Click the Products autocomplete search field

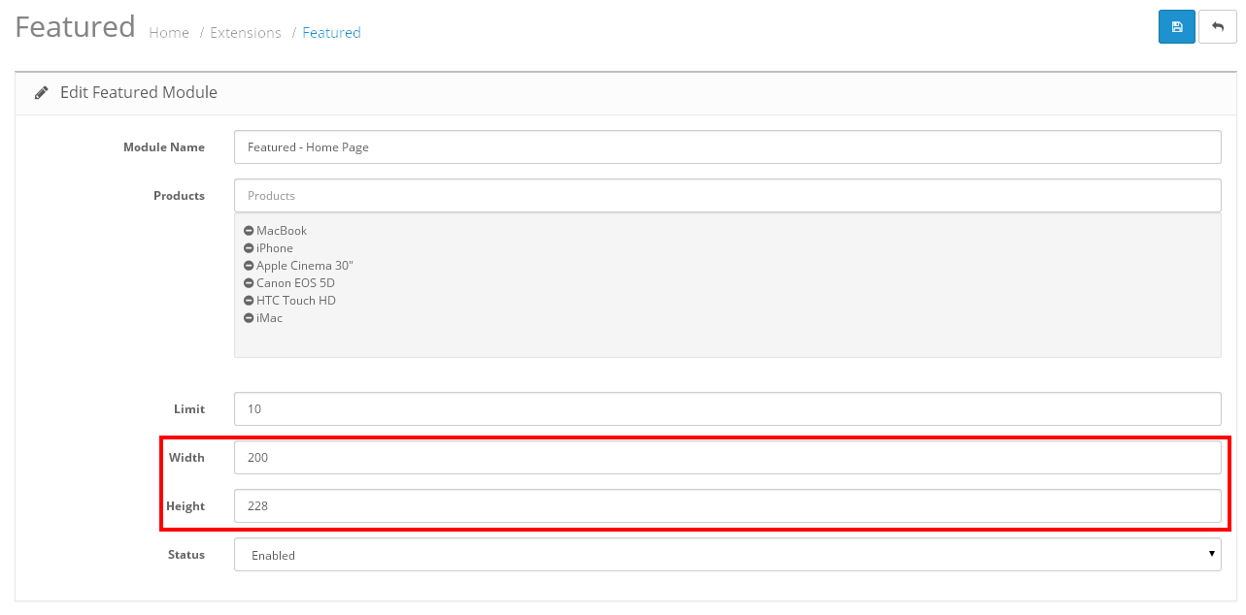click(x=726, y=196)
